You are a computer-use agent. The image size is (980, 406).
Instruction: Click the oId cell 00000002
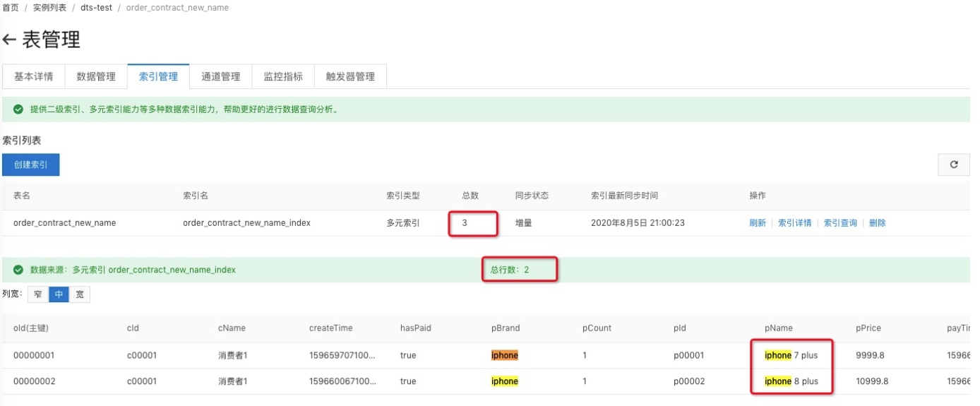coord(34,381)
